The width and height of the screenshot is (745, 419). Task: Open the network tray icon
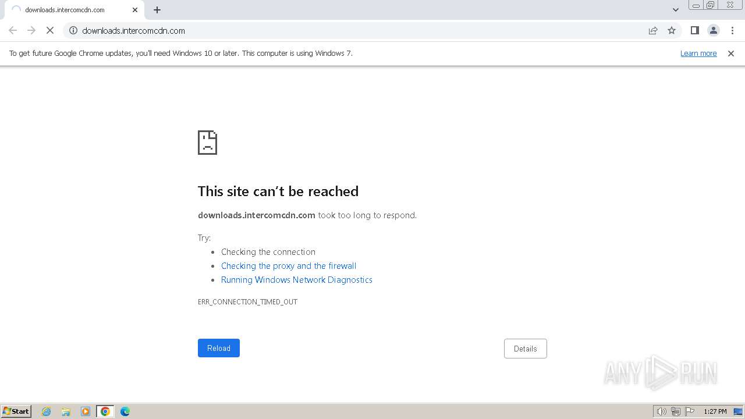coord(676,411)
